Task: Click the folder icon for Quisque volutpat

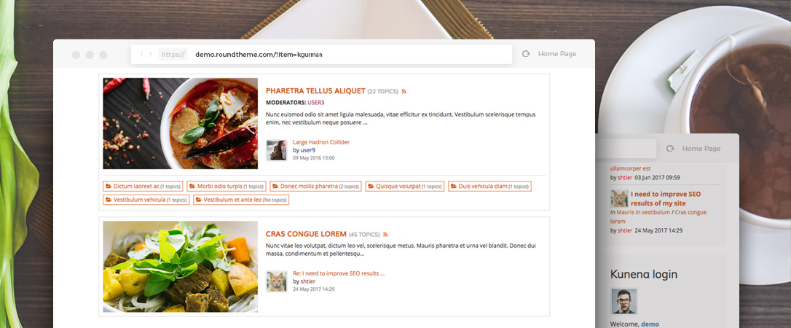Action: click(x=371, y=186)
